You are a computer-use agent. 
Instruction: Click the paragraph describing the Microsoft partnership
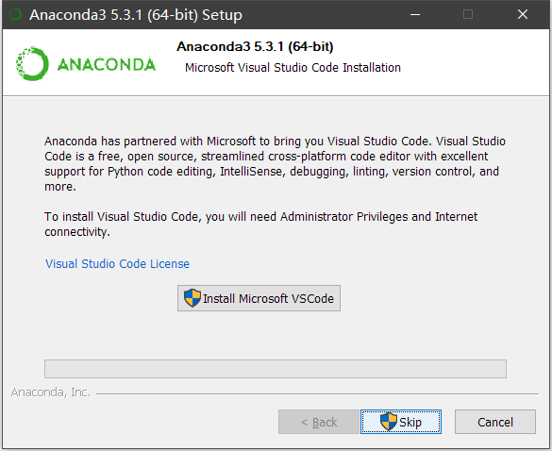pyautogui.click(x=275, y=164)
